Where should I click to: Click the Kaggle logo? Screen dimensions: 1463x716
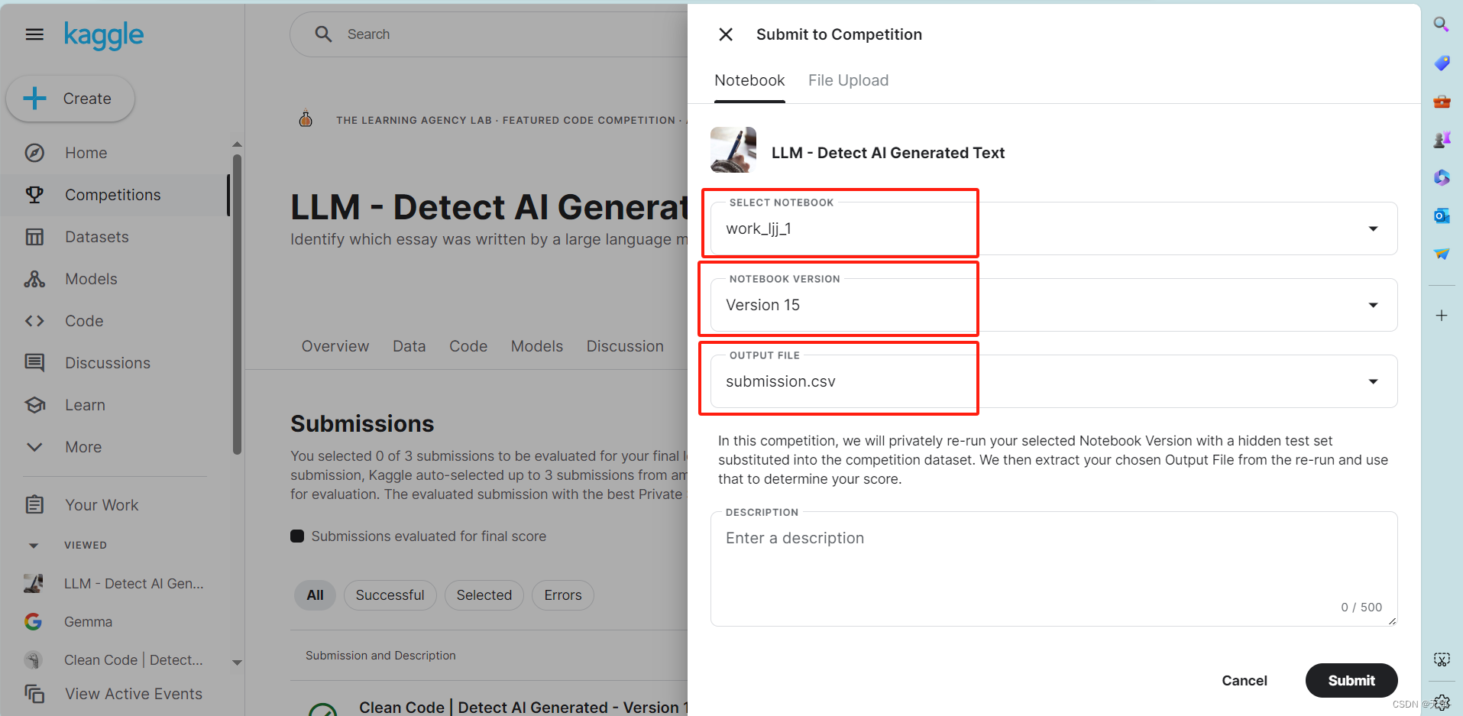(104, 35)
